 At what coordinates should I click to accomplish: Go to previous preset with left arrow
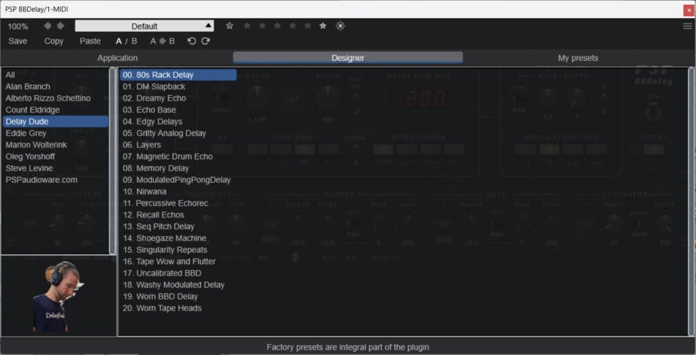click(48, 26)
